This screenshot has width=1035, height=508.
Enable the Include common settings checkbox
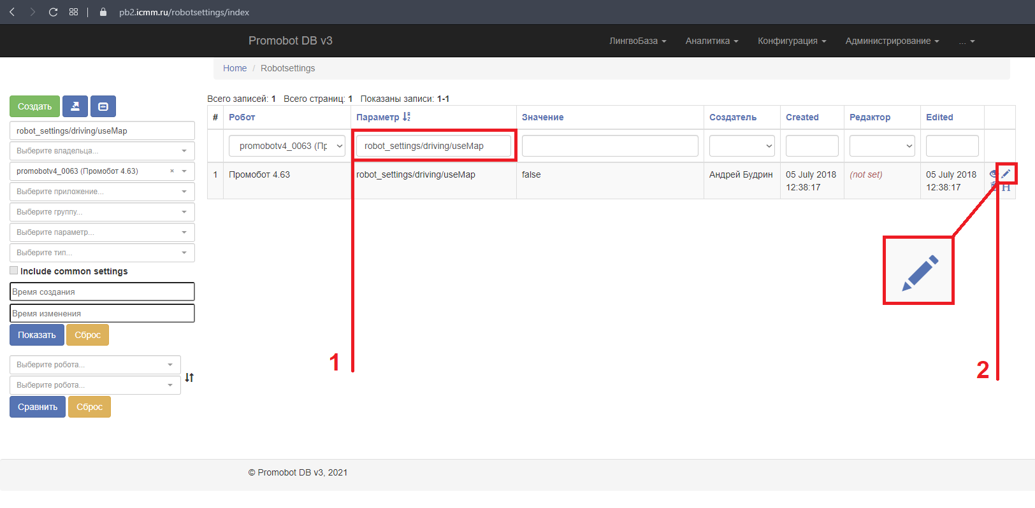[14, 271]
